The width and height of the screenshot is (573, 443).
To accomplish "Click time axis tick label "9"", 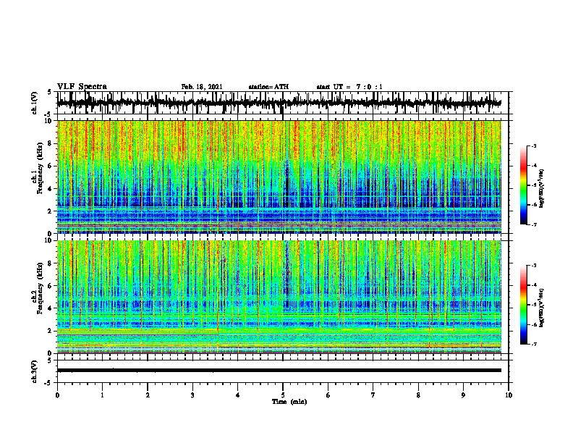I will tap(463, 395).
